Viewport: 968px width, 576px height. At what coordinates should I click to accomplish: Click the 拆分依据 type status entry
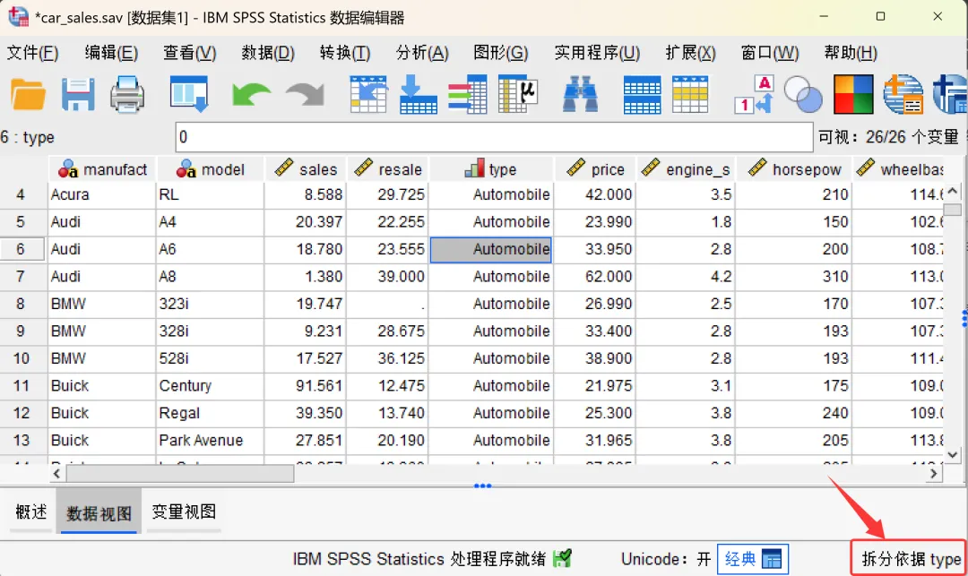coord(910,559)
